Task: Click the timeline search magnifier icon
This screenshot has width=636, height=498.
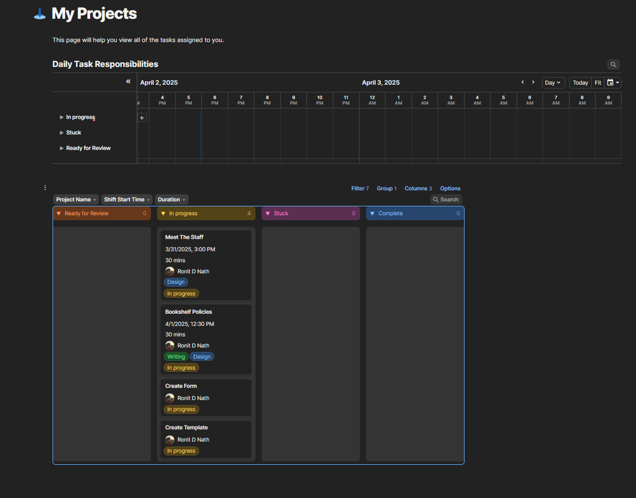Action: tap(613, 65)
